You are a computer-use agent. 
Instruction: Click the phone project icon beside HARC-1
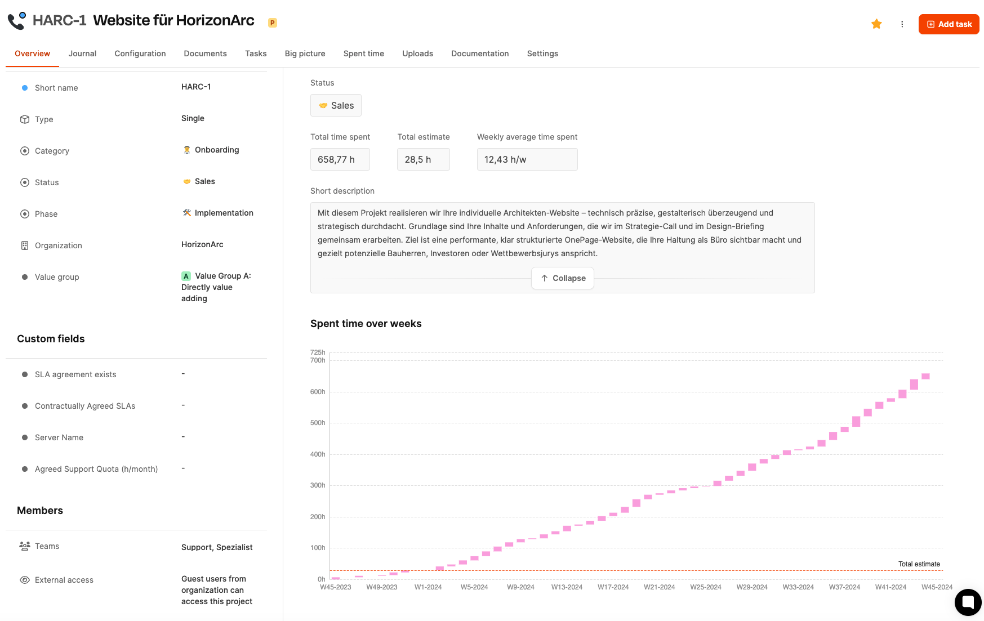click(x=17, y=21)
